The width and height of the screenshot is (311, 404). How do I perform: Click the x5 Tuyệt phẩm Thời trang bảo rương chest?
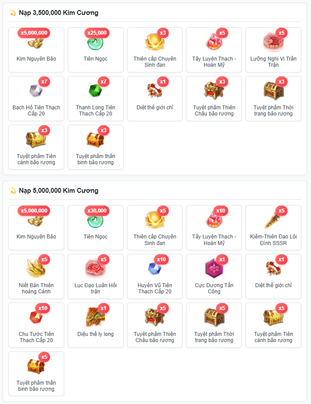click(214, 317)
